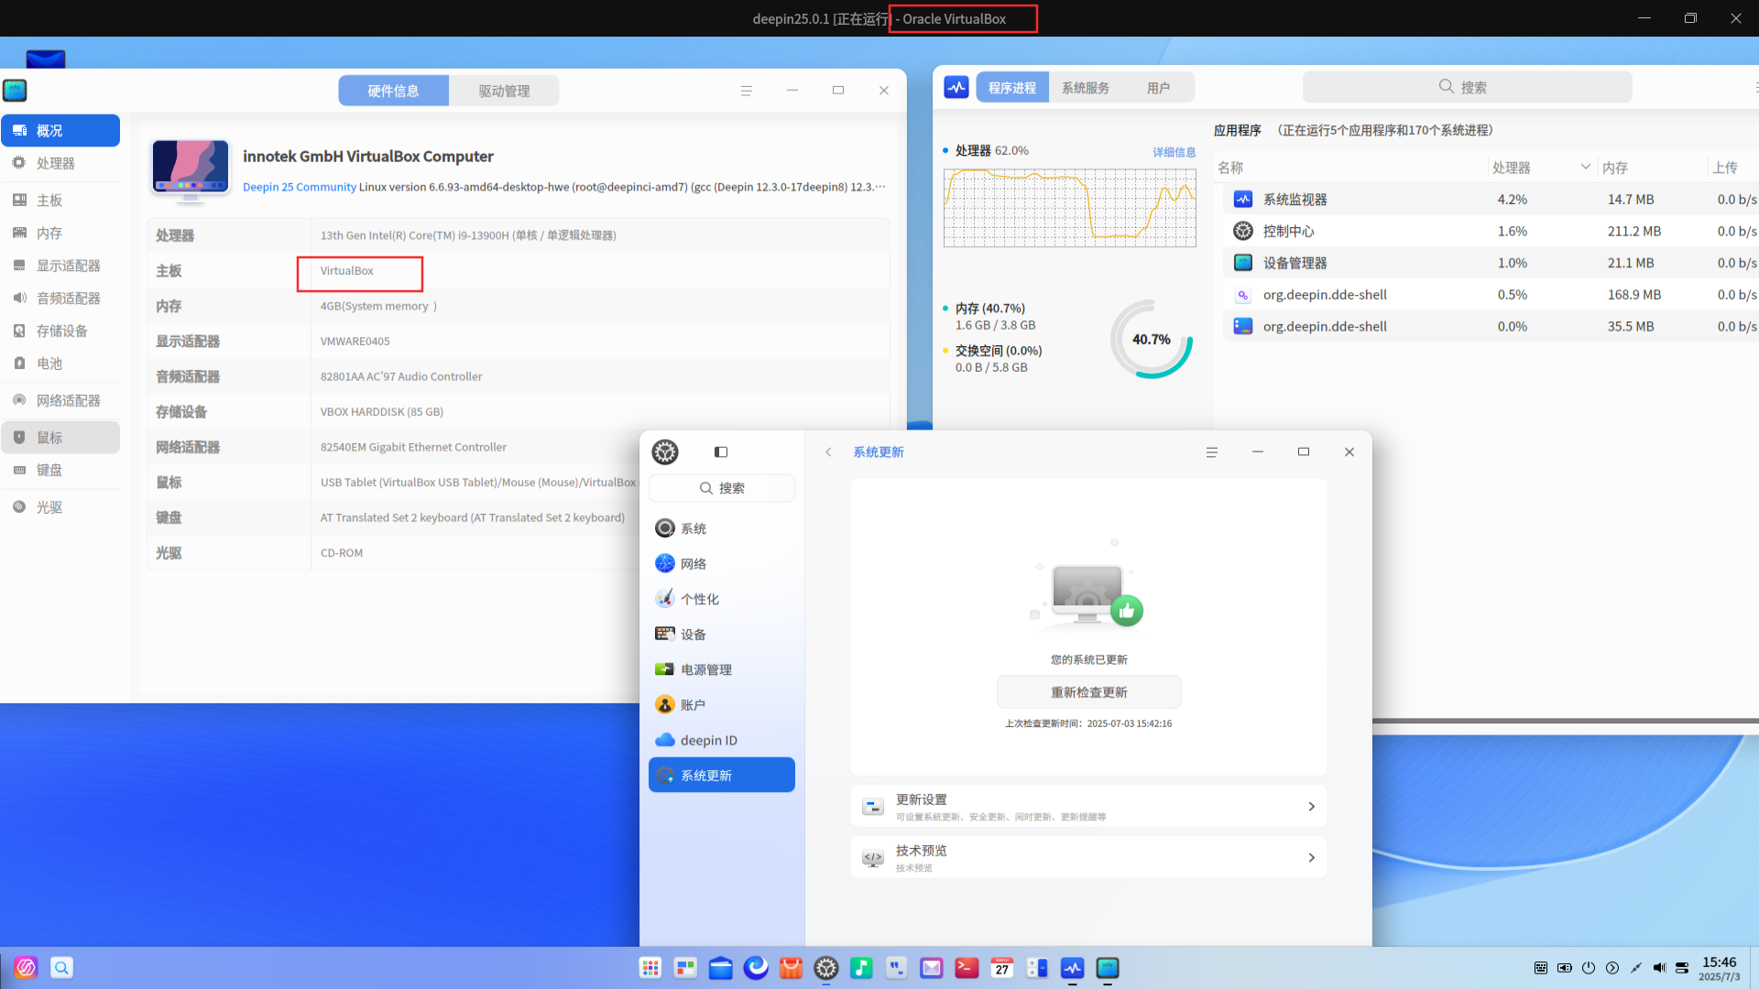The width and height of the screenshot is (1759, 989).
Task: Open the file manager from the dock
Action: (x=721, y=968)
